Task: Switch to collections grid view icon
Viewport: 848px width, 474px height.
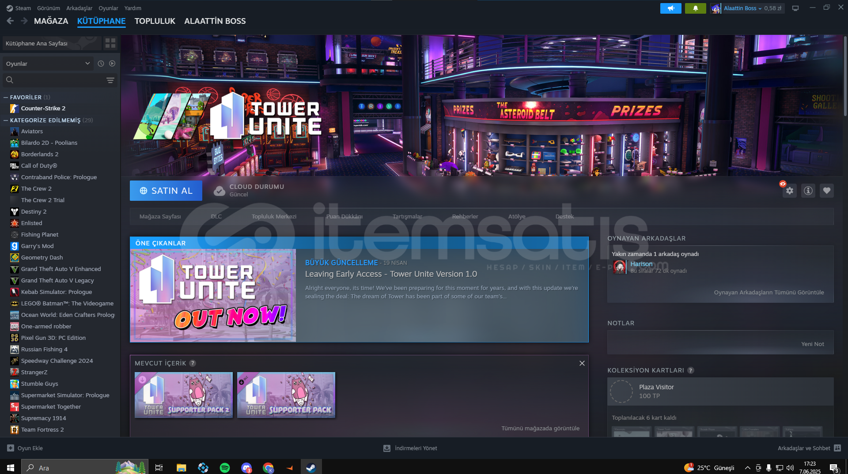Action: click(x=110, y=43)
